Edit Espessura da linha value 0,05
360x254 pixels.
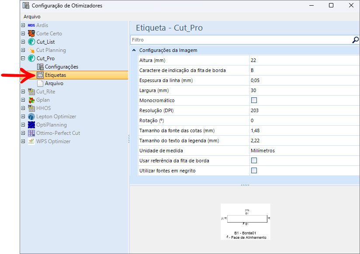click(x=305, y=80)
